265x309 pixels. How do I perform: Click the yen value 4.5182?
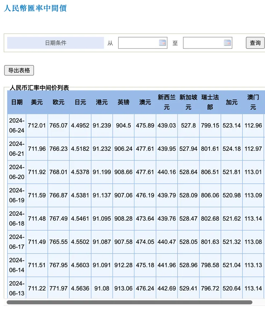coord(80,149)
